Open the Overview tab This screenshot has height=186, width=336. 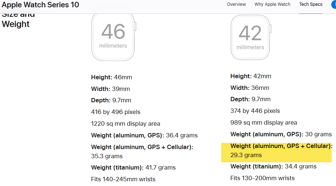(237, 4)
